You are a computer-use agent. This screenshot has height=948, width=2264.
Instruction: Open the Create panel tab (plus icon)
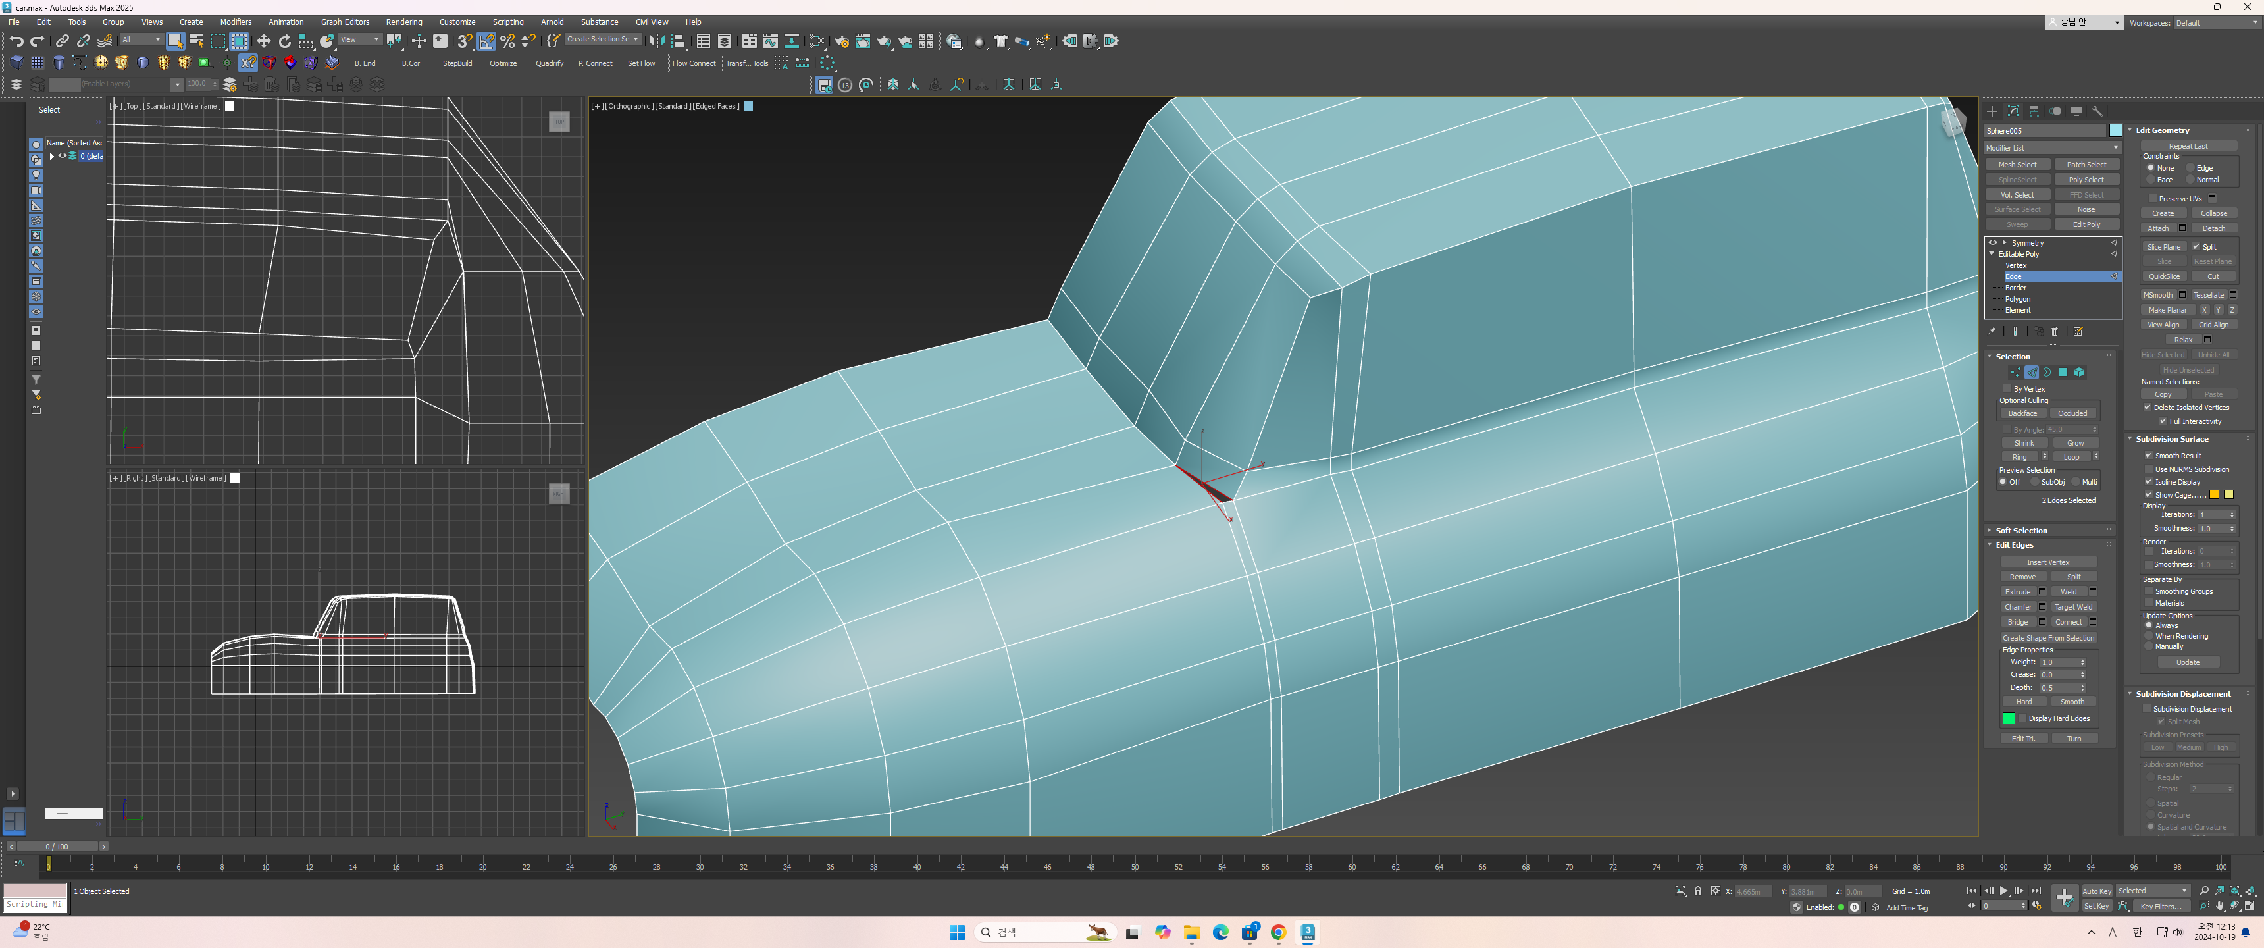[1992, 111]
